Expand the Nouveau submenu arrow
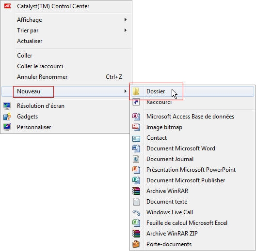The height and width of the screenshot is (251, 256). tap(126, 91)
